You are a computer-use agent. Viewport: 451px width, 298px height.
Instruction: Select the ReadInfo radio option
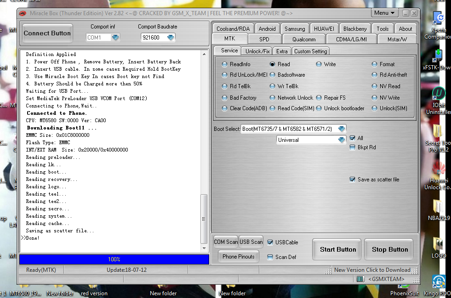click(225, 64)
